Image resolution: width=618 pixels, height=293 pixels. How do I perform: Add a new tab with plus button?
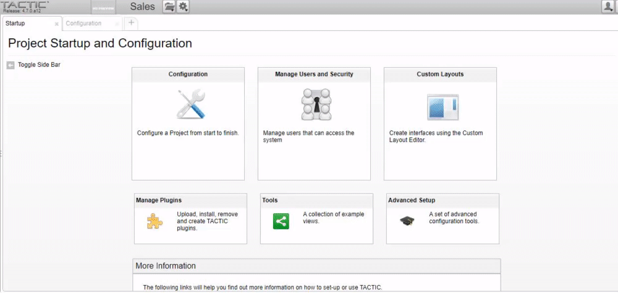point(131,23)
